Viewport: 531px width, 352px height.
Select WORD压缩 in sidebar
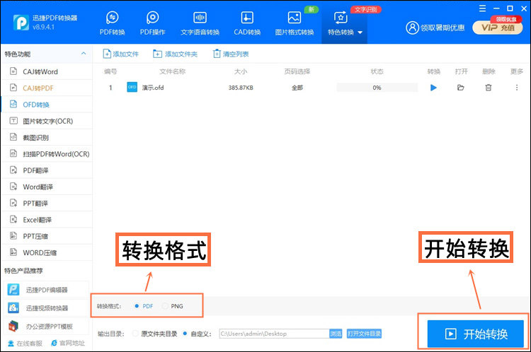pyautogui.click(x=47, y=252)
